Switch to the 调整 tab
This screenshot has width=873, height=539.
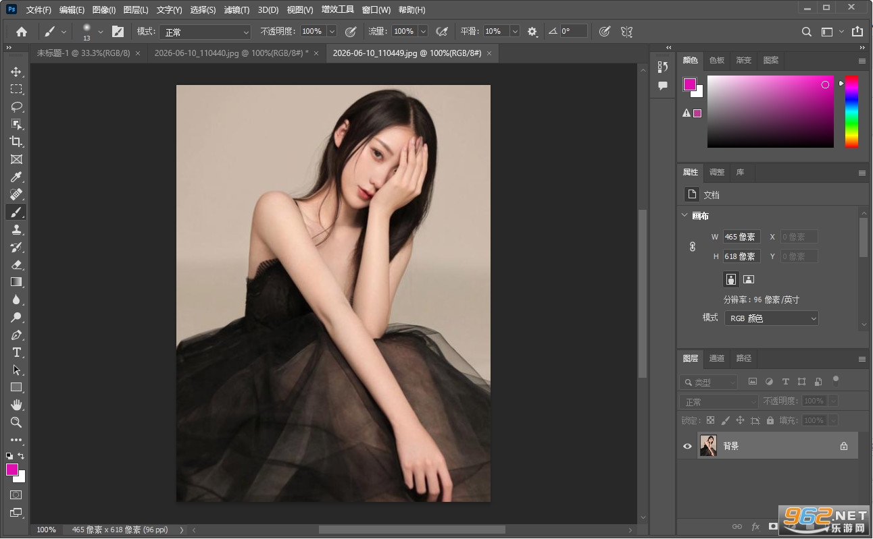[x=717, y=172]
